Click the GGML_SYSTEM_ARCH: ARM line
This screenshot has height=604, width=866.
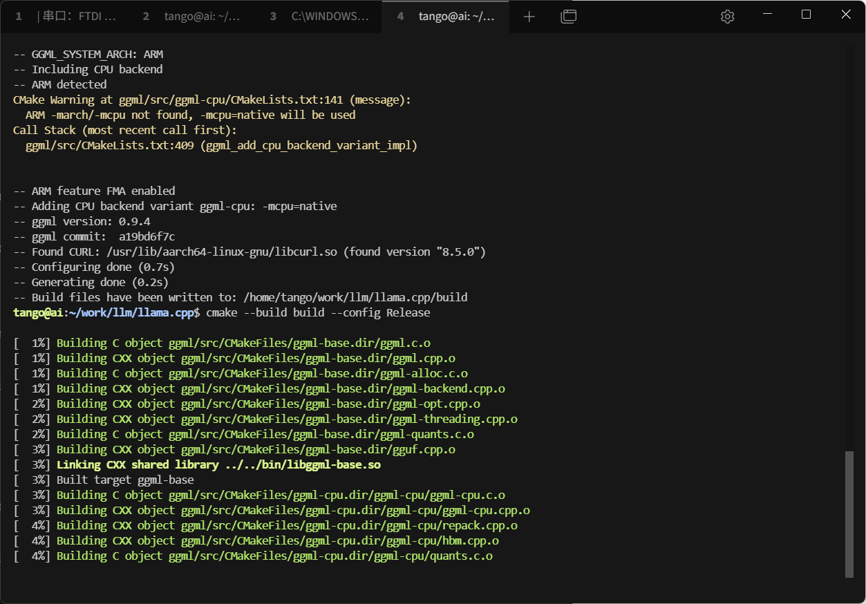88,55
